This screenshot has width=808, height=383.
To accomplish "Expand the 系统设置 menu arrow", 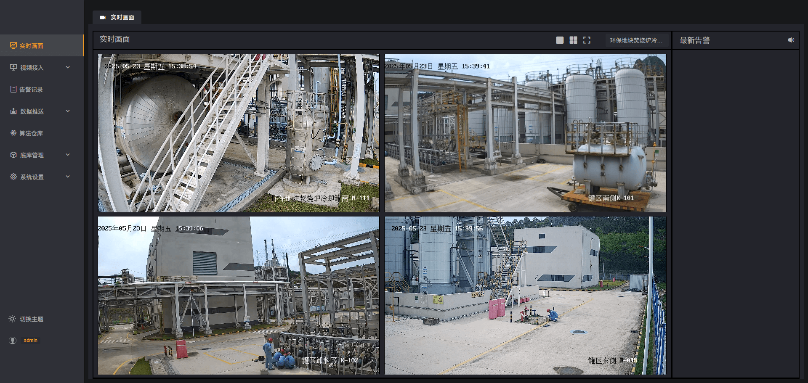I will pos(68,177).
